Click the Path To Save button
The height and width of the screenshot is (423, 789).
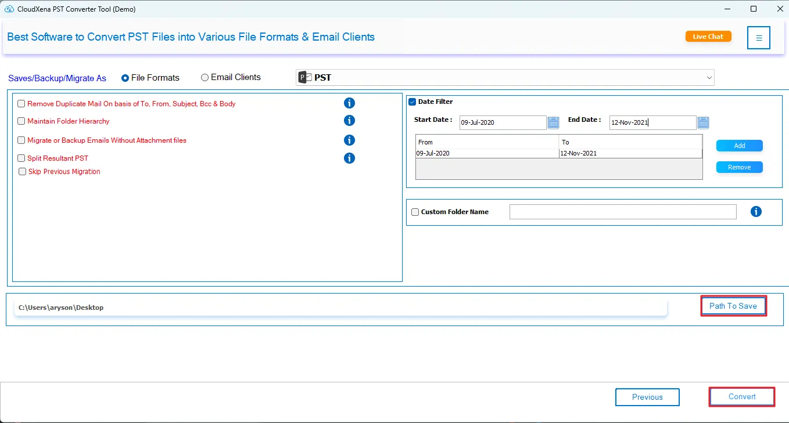733,306
